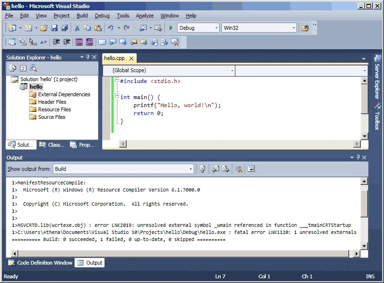Select the hello project node
The width and height of the screenshot is (384, 283).
coord(36,87)
